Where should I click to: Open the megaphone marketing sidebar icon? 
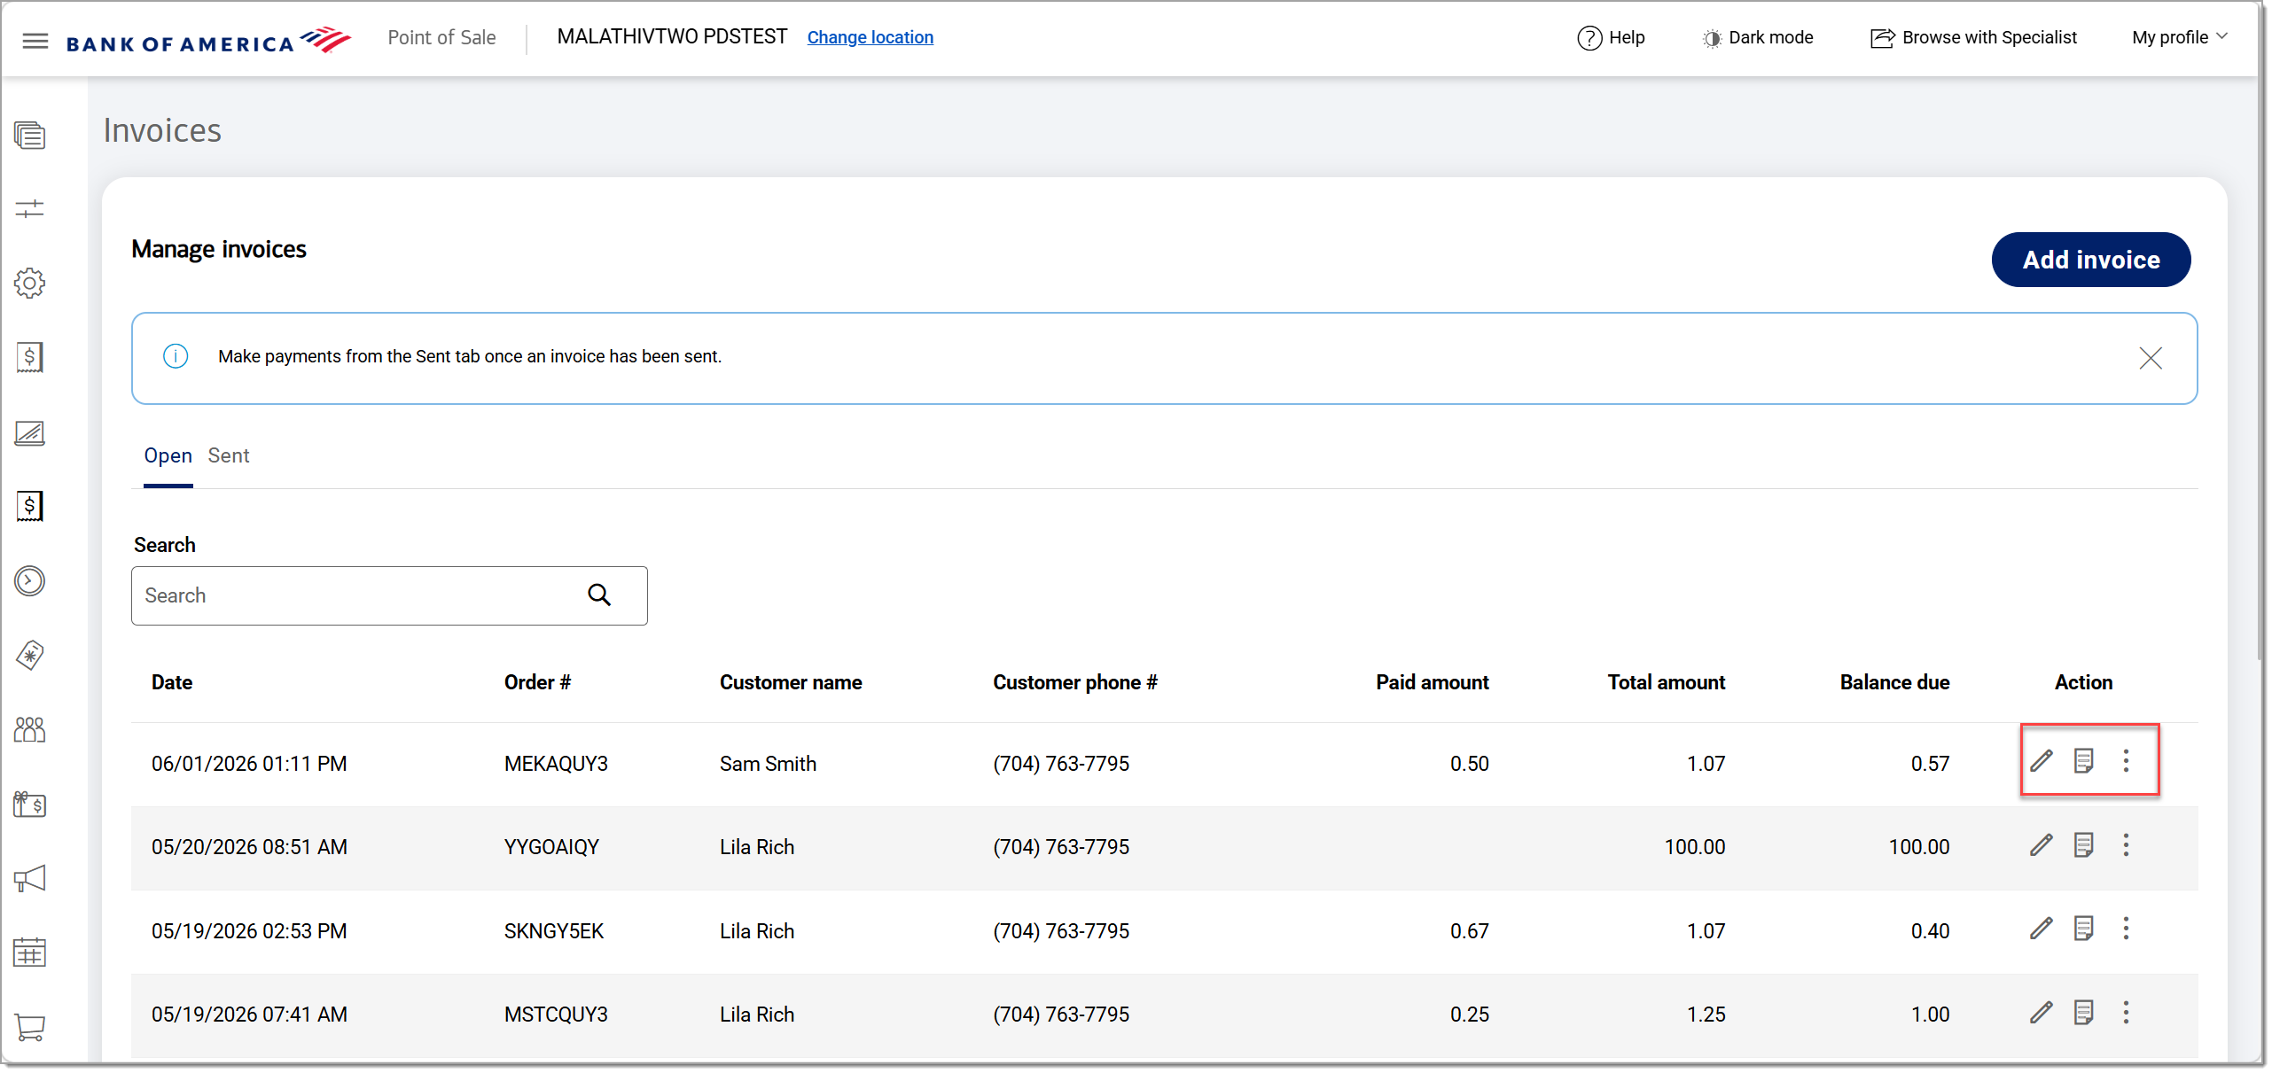point(30,879)
